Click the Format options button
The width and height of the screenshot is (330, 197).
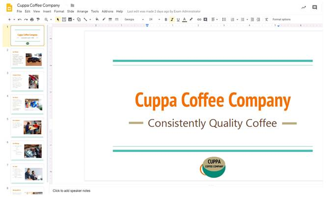[281, 20]
